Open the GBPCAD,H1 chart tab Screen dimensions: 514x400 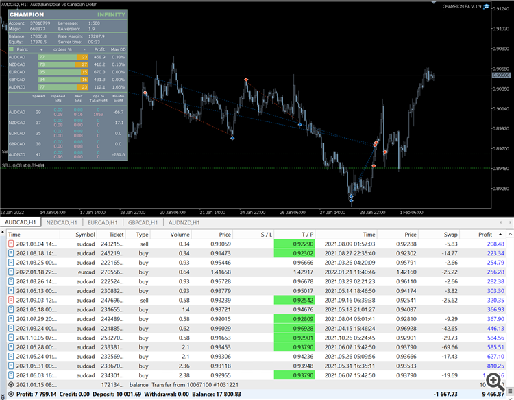pos(143,222)
